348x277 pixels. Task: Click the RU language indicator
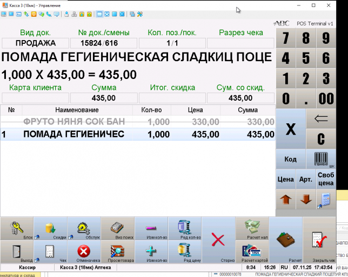(x=284, y=267)
